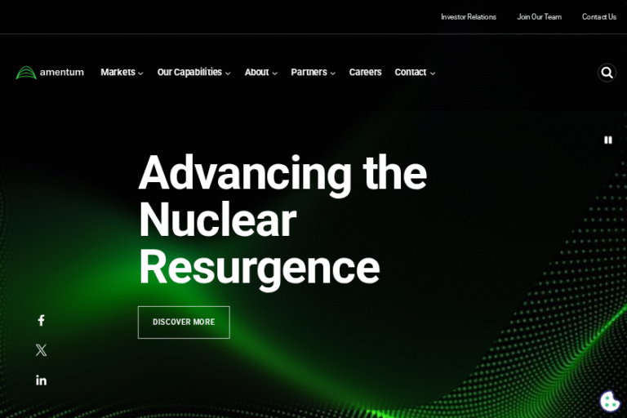
Task: Select the Markets menu label
Action: point(118,73)
